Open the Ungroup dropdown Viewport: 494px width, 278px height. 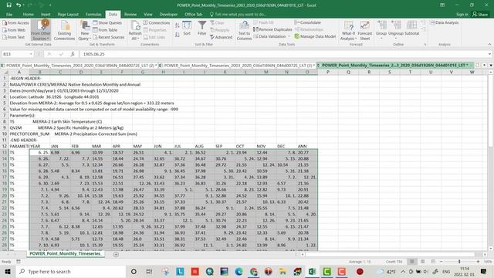point(396,31)
